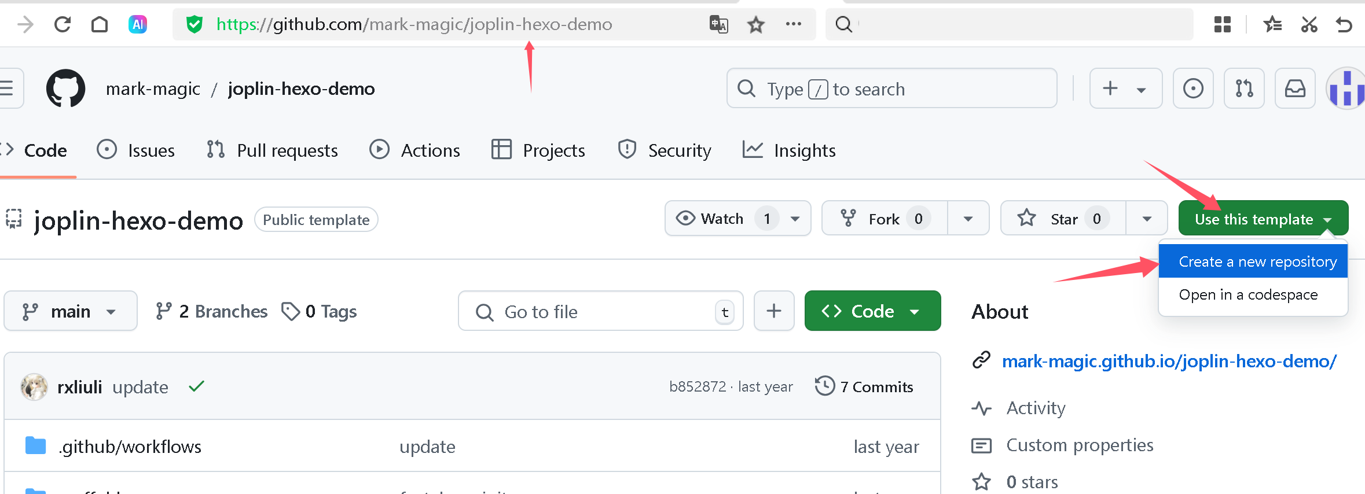Viewport: 1365px width, 494px height.
Task: Open mark-magic.github.io demo site link
Action: pos(1169,361)
